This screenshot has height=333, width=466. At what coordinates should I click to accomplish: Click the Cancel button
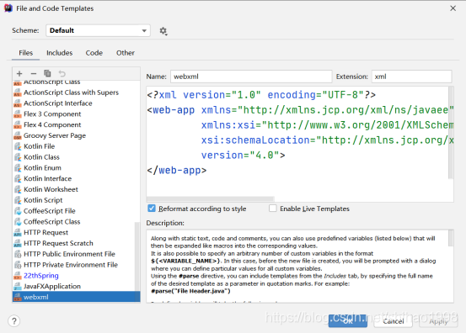tap(393, 321)
